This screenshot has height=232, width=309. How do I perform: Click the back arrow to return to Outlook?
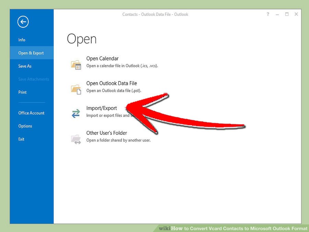point(23,22)
